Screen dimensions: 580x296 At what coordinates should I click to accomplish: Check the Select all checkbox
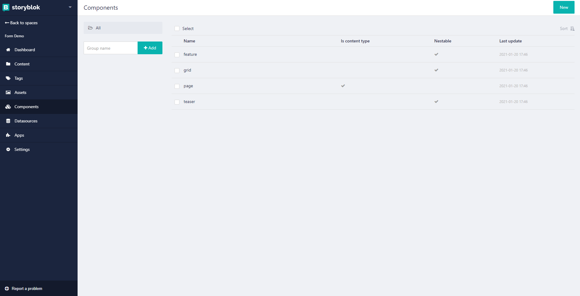[x=177, y=28]
